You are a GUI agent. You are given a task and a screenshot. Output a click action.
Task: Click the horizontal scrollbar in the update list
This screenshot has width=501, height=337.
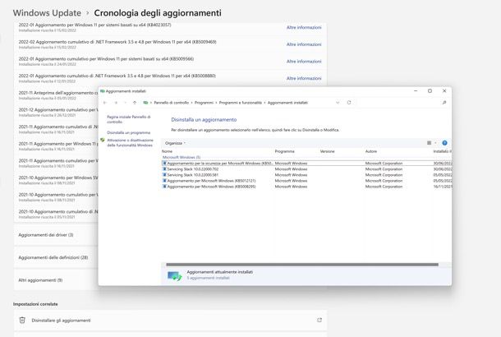click(x=302, y=265)
